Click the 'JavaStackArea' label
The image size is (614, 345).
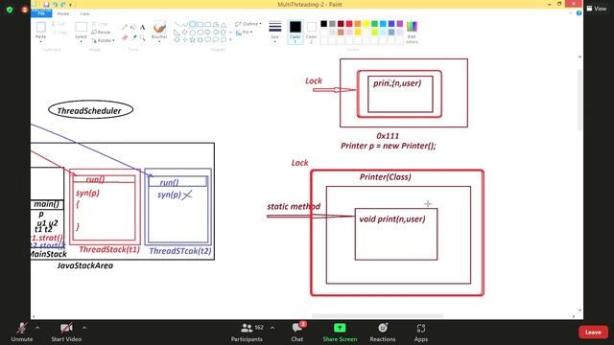pyautogui.click(x=85, y=265)
